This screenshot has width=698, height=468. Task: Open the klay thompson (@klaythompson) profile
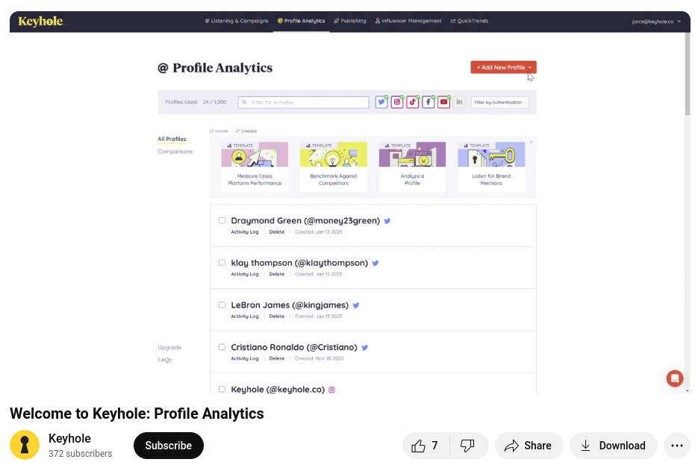coord(299,263)
